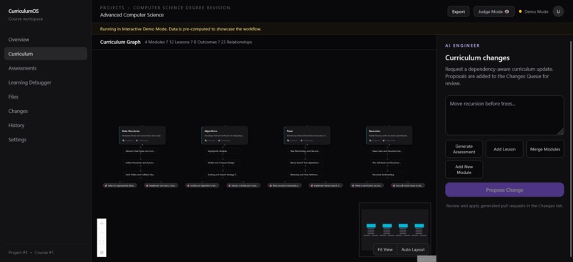Select the Recursive Backtracking lesson node
This screenshot has width=573, height=262.
(387, 175)
